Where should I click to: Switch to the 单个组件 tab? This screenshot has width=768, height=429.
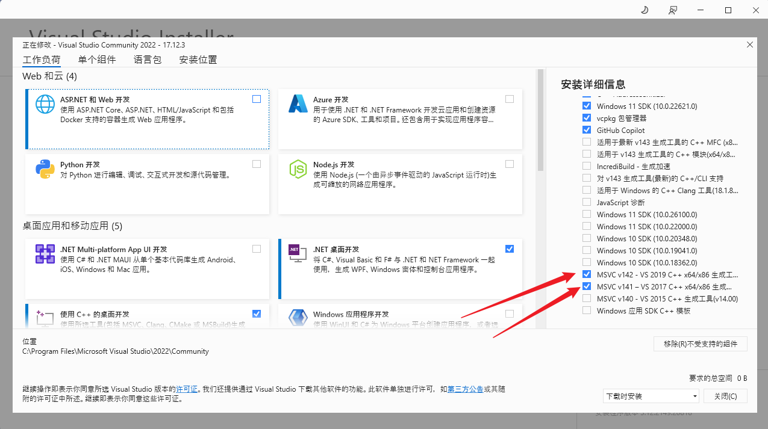click(96, 59)
